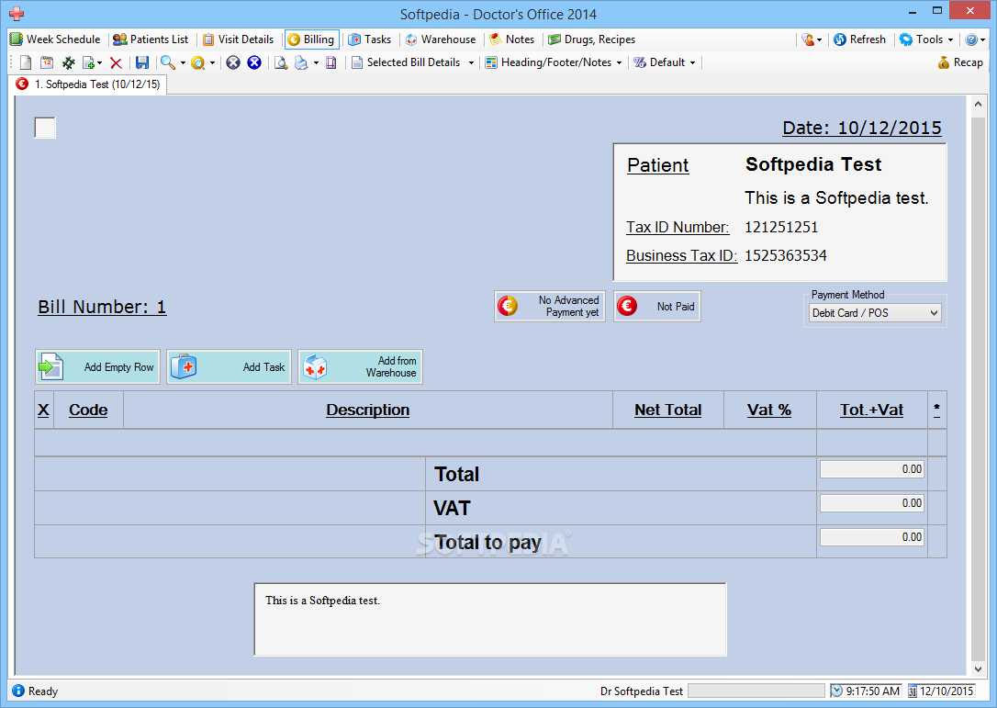This screenshot has width=997, height=708.
Task: Click the X column header
Action: point(43,410)
